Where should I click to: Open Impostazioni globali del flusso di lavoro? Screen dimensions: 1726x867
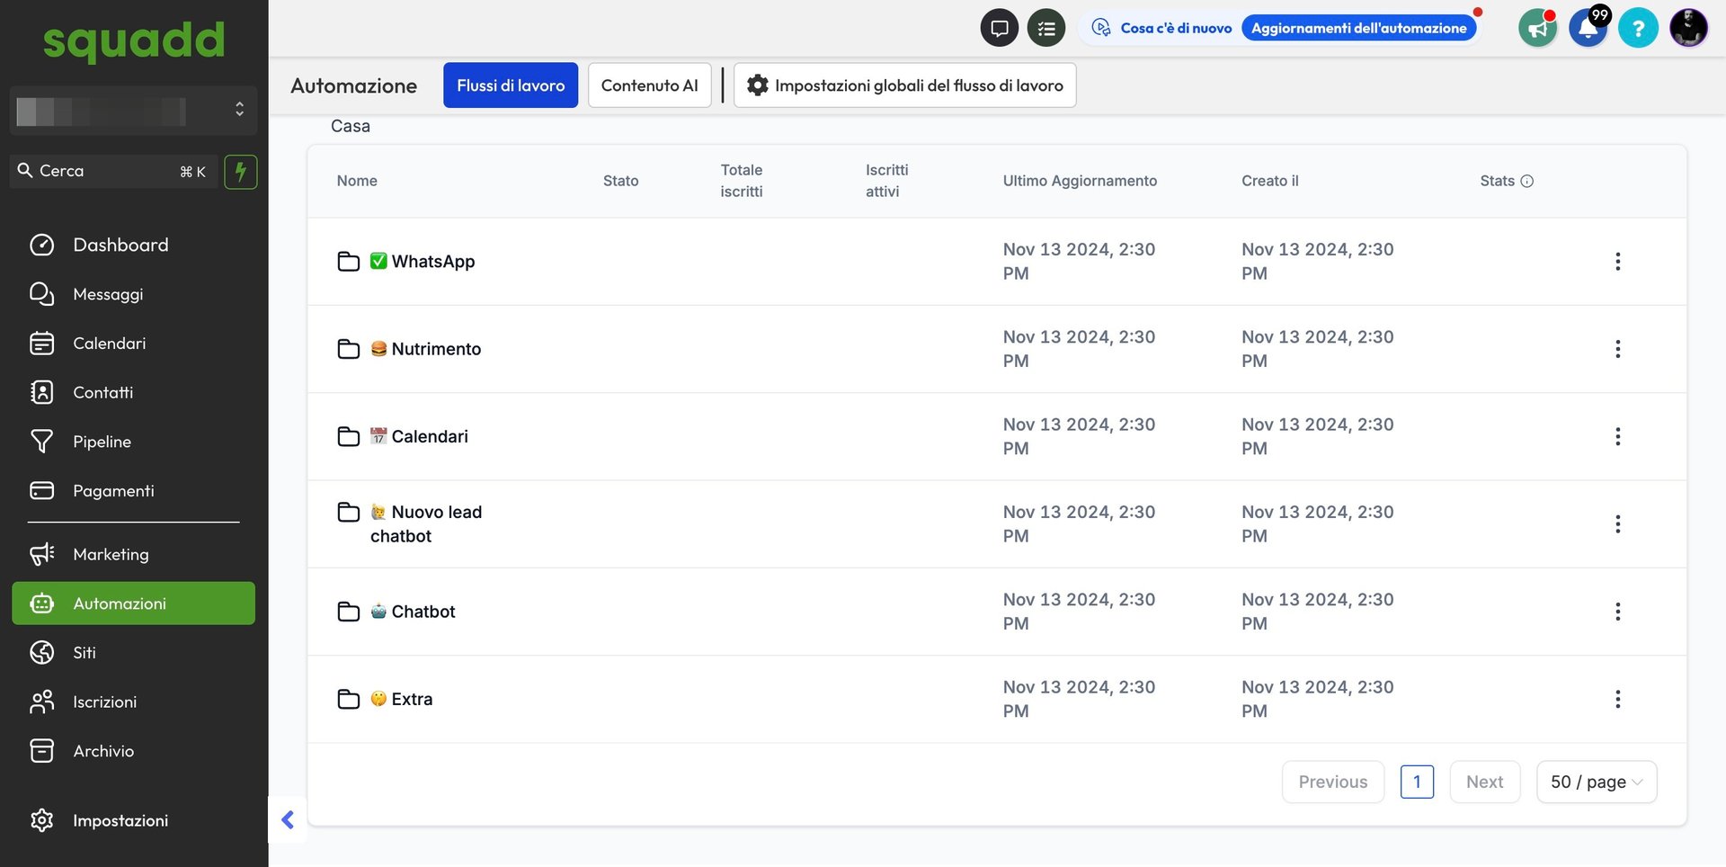(x=904, y=85)
